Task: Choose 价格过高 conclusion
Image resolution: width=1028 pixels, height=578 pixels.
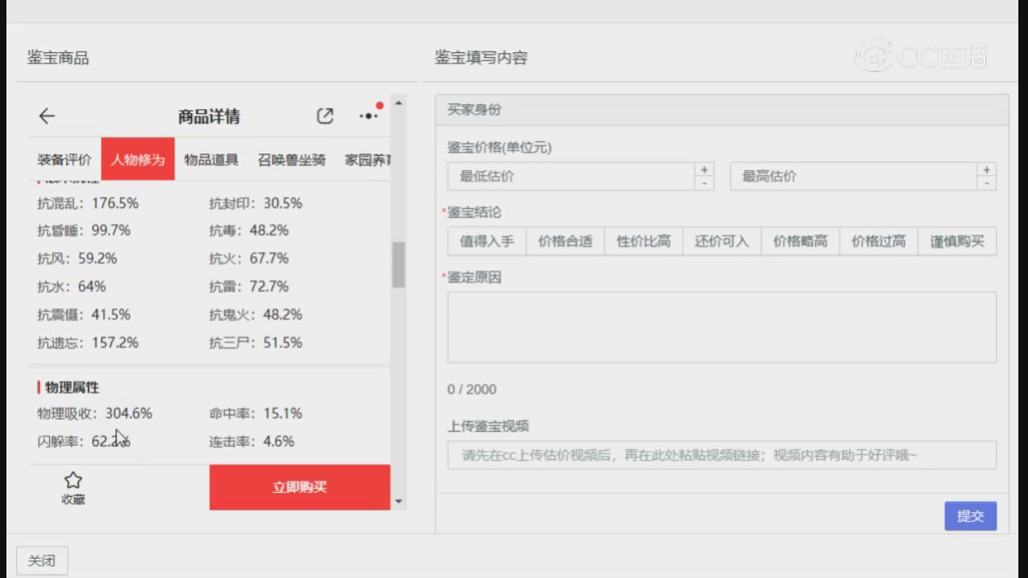Action: point(879,241)
